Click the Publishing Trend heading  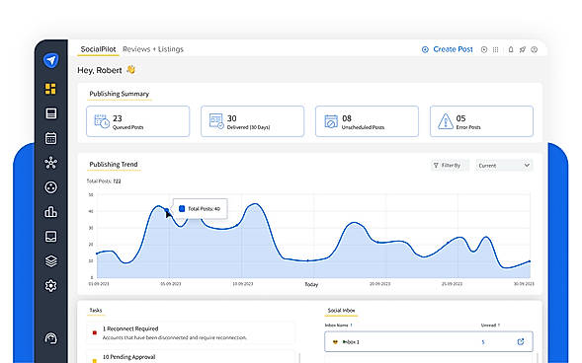pos(114,164)
